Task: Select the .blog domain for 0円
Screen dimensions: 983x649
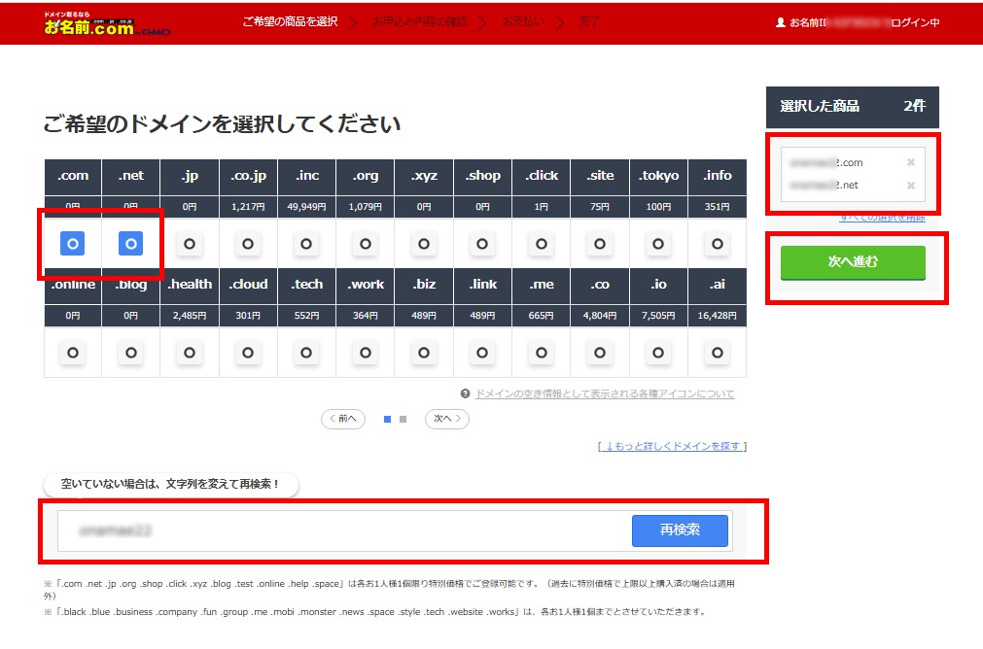Action: coord(130,353)
